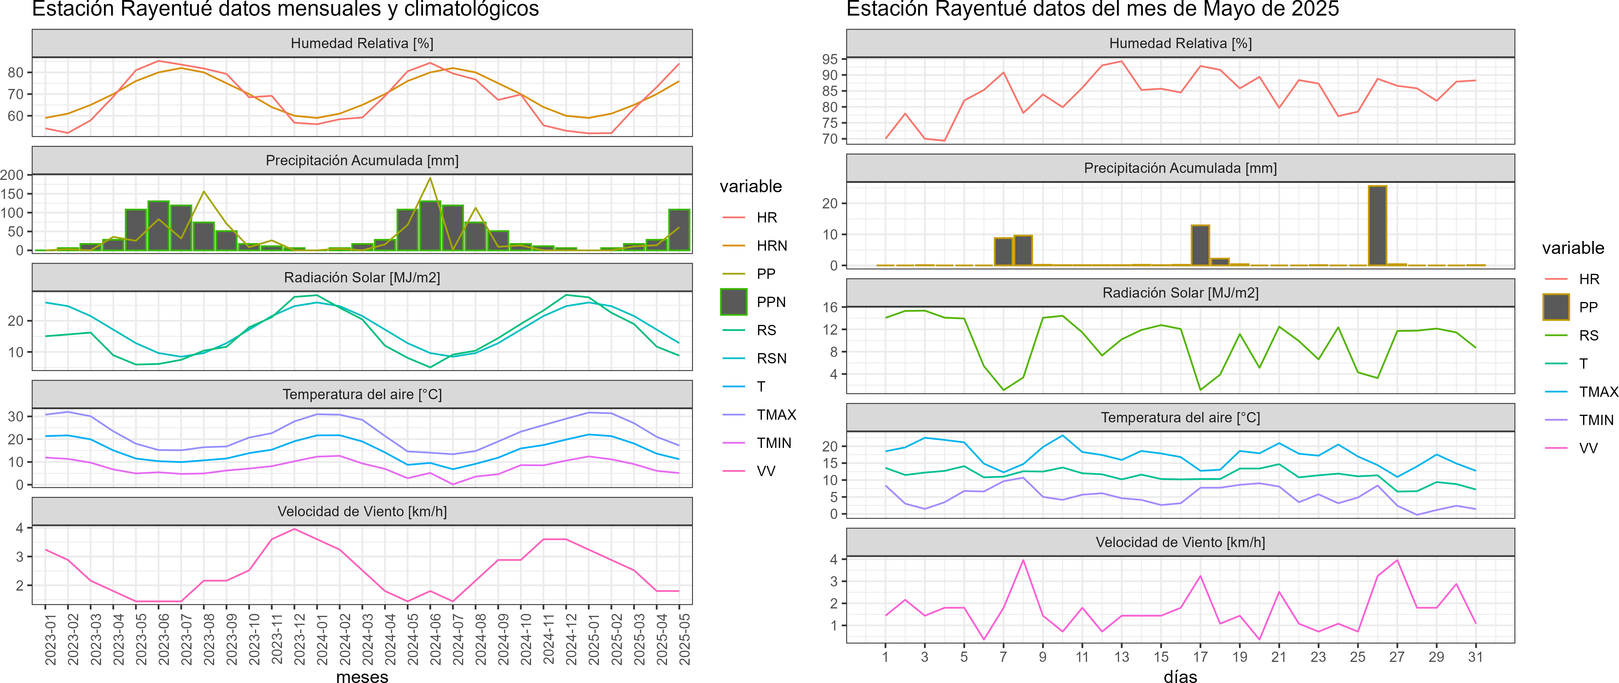Click the PP gray box swatch in the May 2025 legend

tap(1556, 307)
